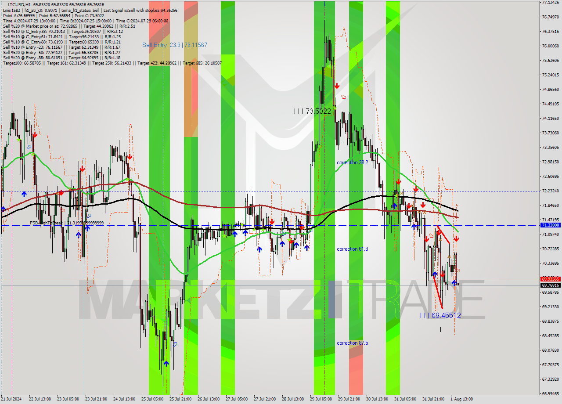Click the 'Line:1582' indicator info line
This screenshot has width=562, height=404.
coord(90,10)
